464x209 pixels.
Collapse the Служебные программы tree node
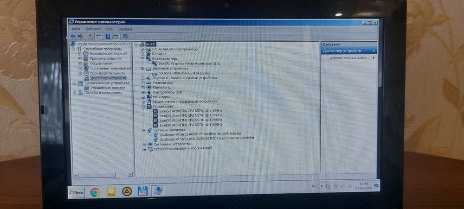tap(74, 49)
